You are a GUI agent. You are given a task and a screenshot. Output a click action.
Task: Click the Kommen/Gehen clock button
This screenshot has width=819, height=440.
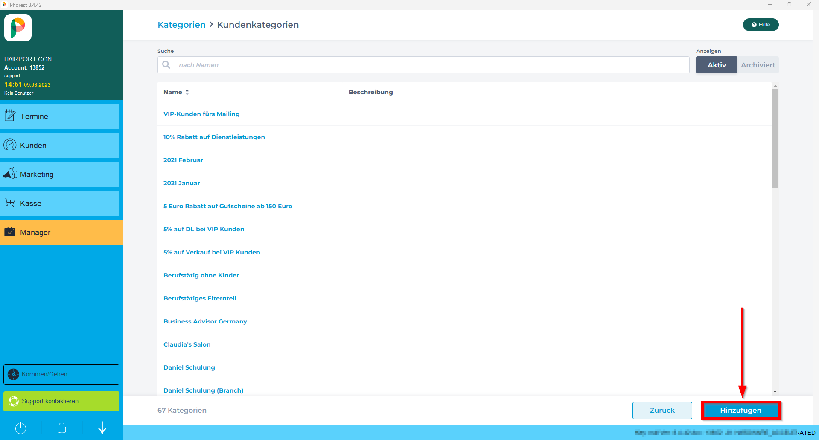[61, 374]
